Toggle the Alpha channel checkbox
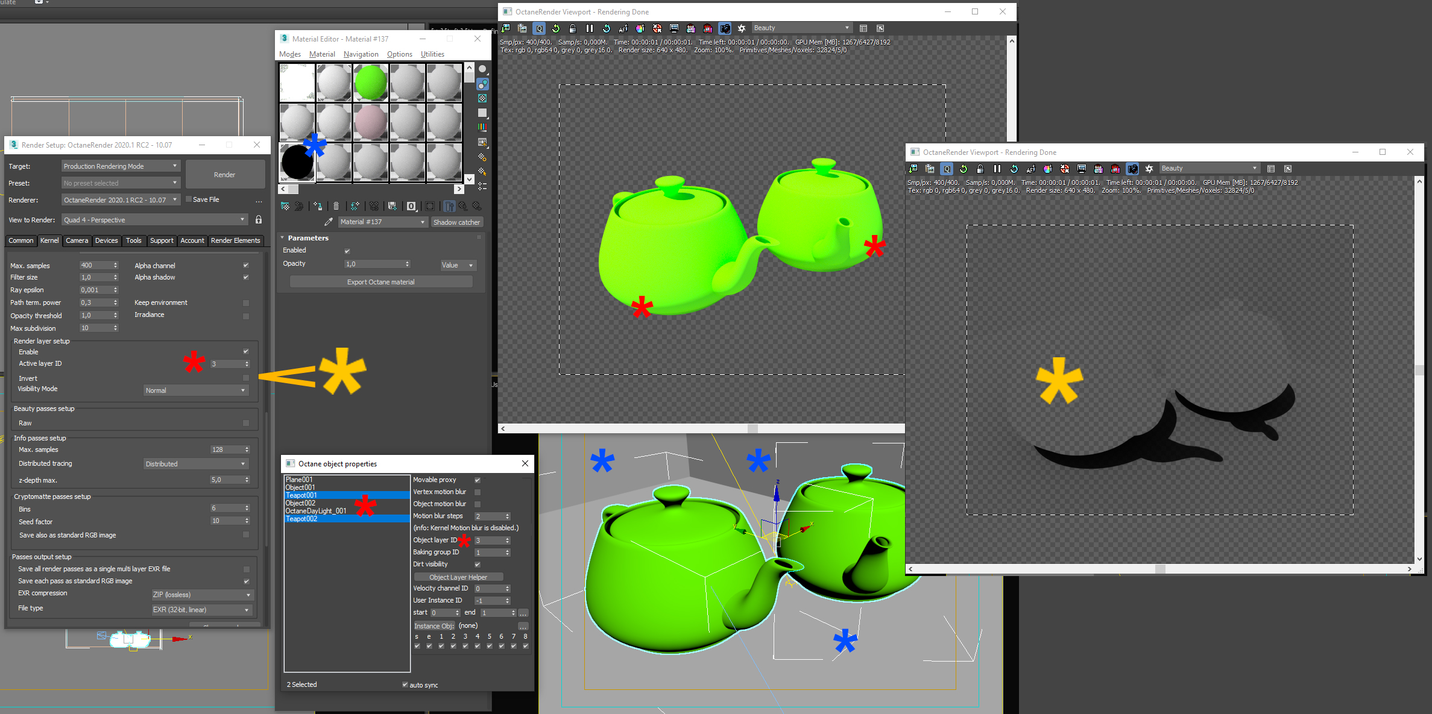Image resolution: width=1432 pixels, height=714 pixels. 245,265
